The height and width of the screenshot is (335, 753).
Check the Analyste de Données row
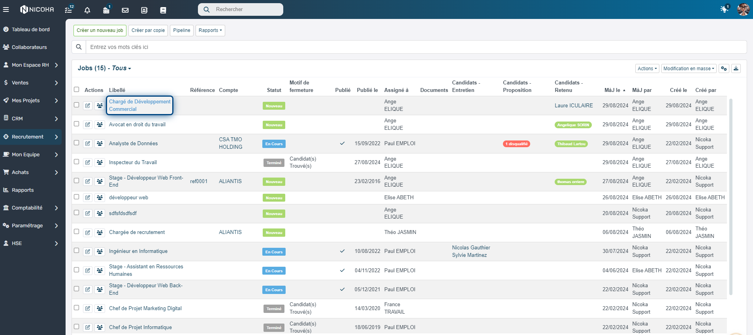[77, 143]
